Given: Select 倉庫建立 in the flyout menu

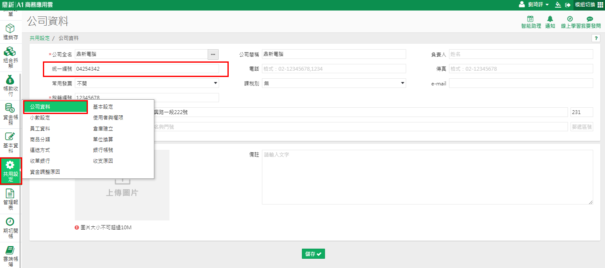Looking at the screenshot, I should (x=103, y=129).
